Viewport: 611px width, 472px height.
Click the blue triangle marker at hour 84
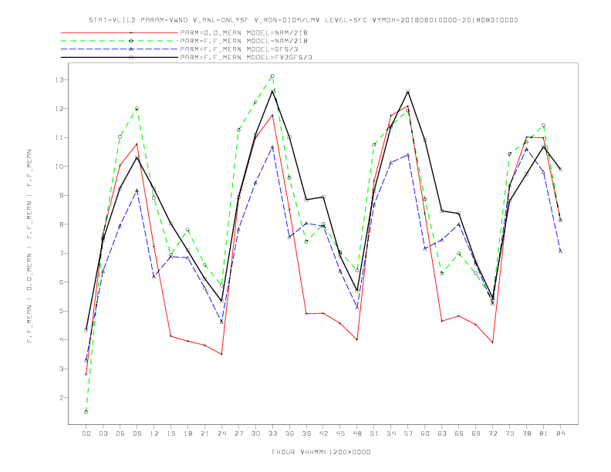(560, 251)
